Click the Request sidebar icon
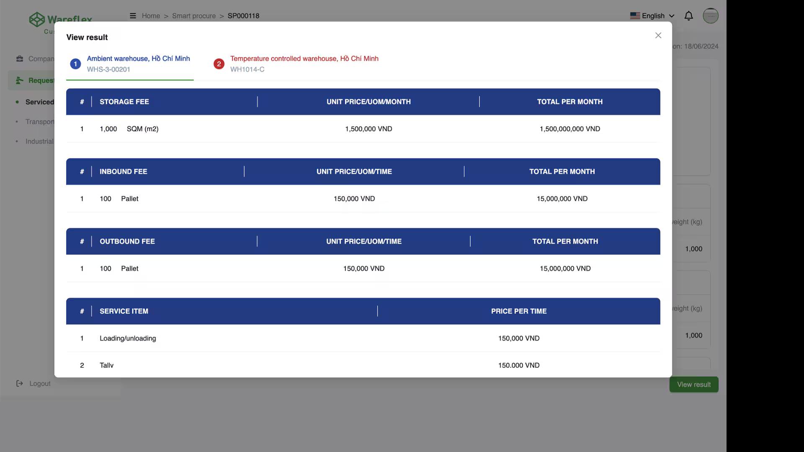804x452 pixels. coord(20,80)
